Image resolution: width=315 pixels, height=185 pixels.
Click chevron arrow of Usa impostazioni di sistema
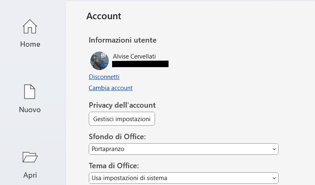click(274, 178)
